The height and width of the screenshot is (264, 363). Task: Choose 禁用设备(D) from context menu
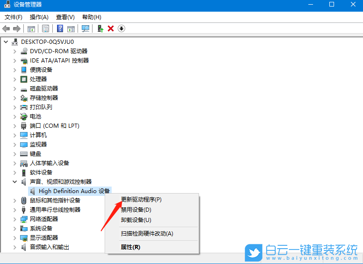click(152, 210)
